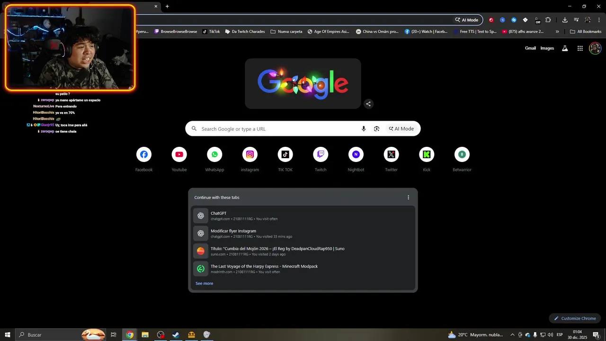This screenshot has height=341, width=606.
Task: Click the Shazam extension icon
Action: [x=514, y=20]
